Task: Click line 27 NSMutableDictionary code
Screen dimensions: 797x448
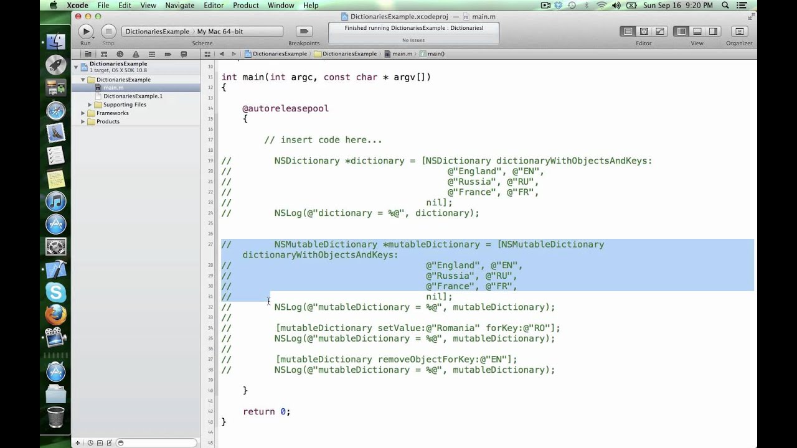Action: point(439,245)
